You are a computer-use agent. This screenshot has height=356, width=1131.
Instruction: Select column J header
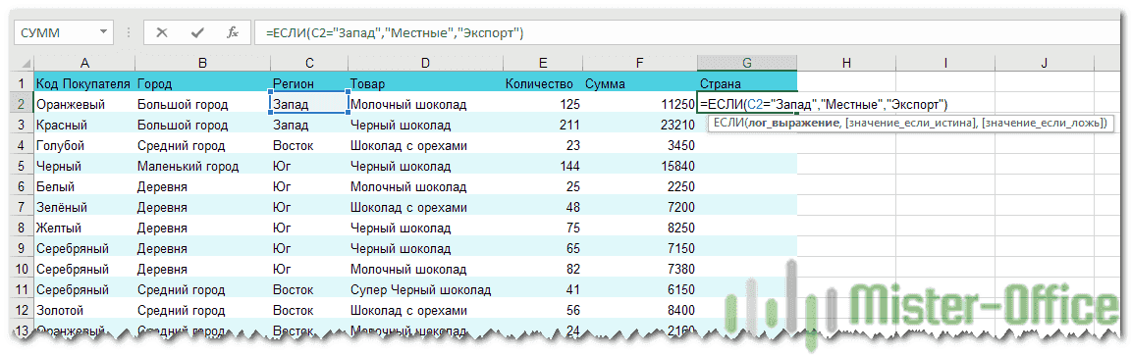(x=1045, y=64)
